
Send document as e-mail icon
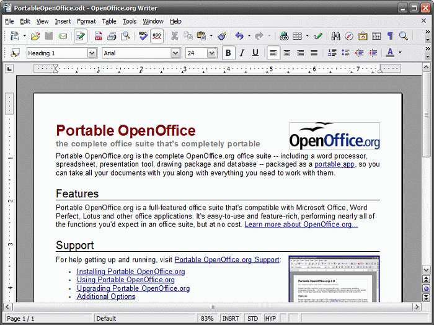63,36
